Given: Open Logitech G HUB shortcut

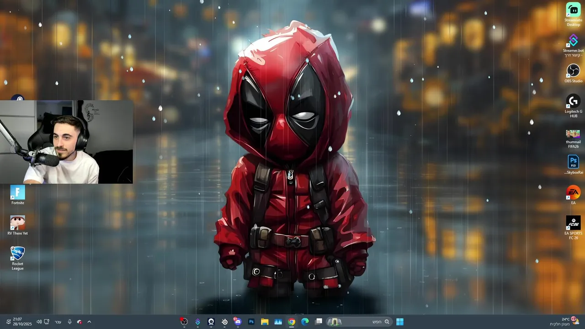Looking at the screenshot, I should click(573, 106).
